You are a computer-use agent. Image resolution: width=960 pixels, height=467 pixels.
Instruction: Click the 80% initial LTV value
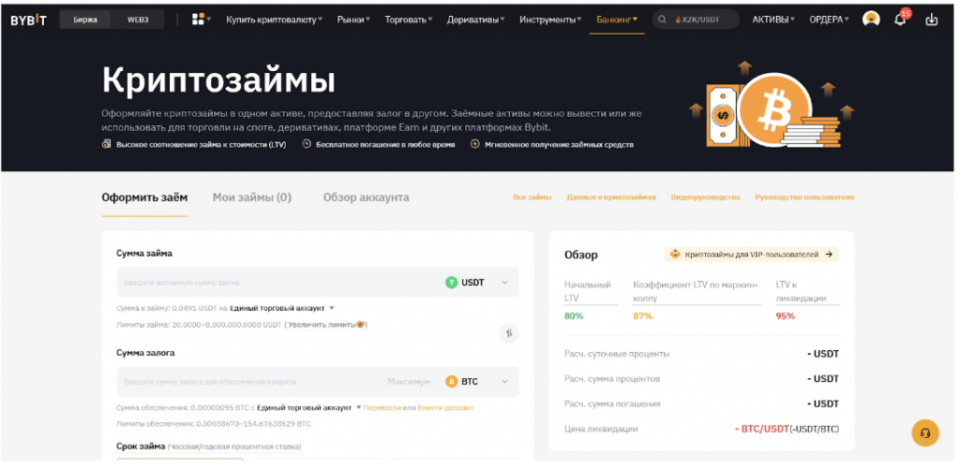574,316
